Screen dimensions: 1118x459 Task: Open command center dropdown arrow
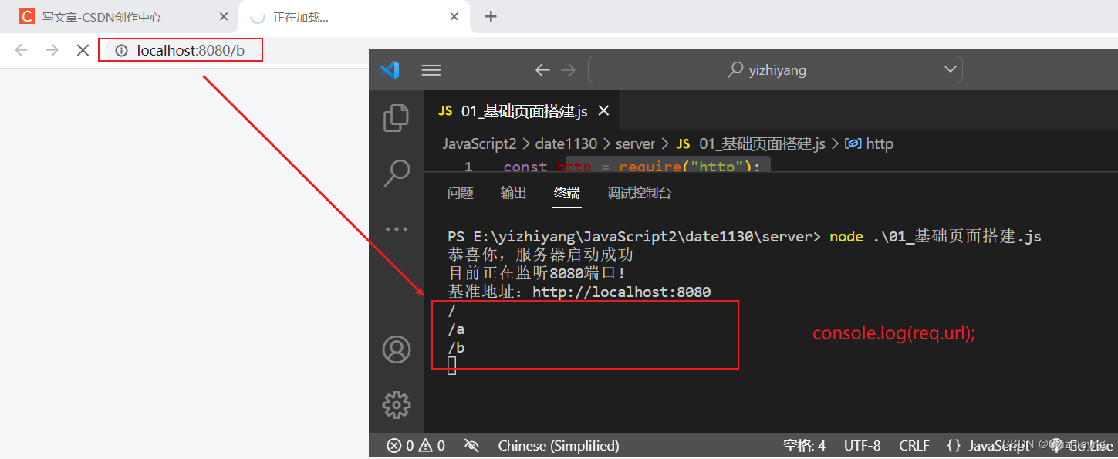coord(950,70)
